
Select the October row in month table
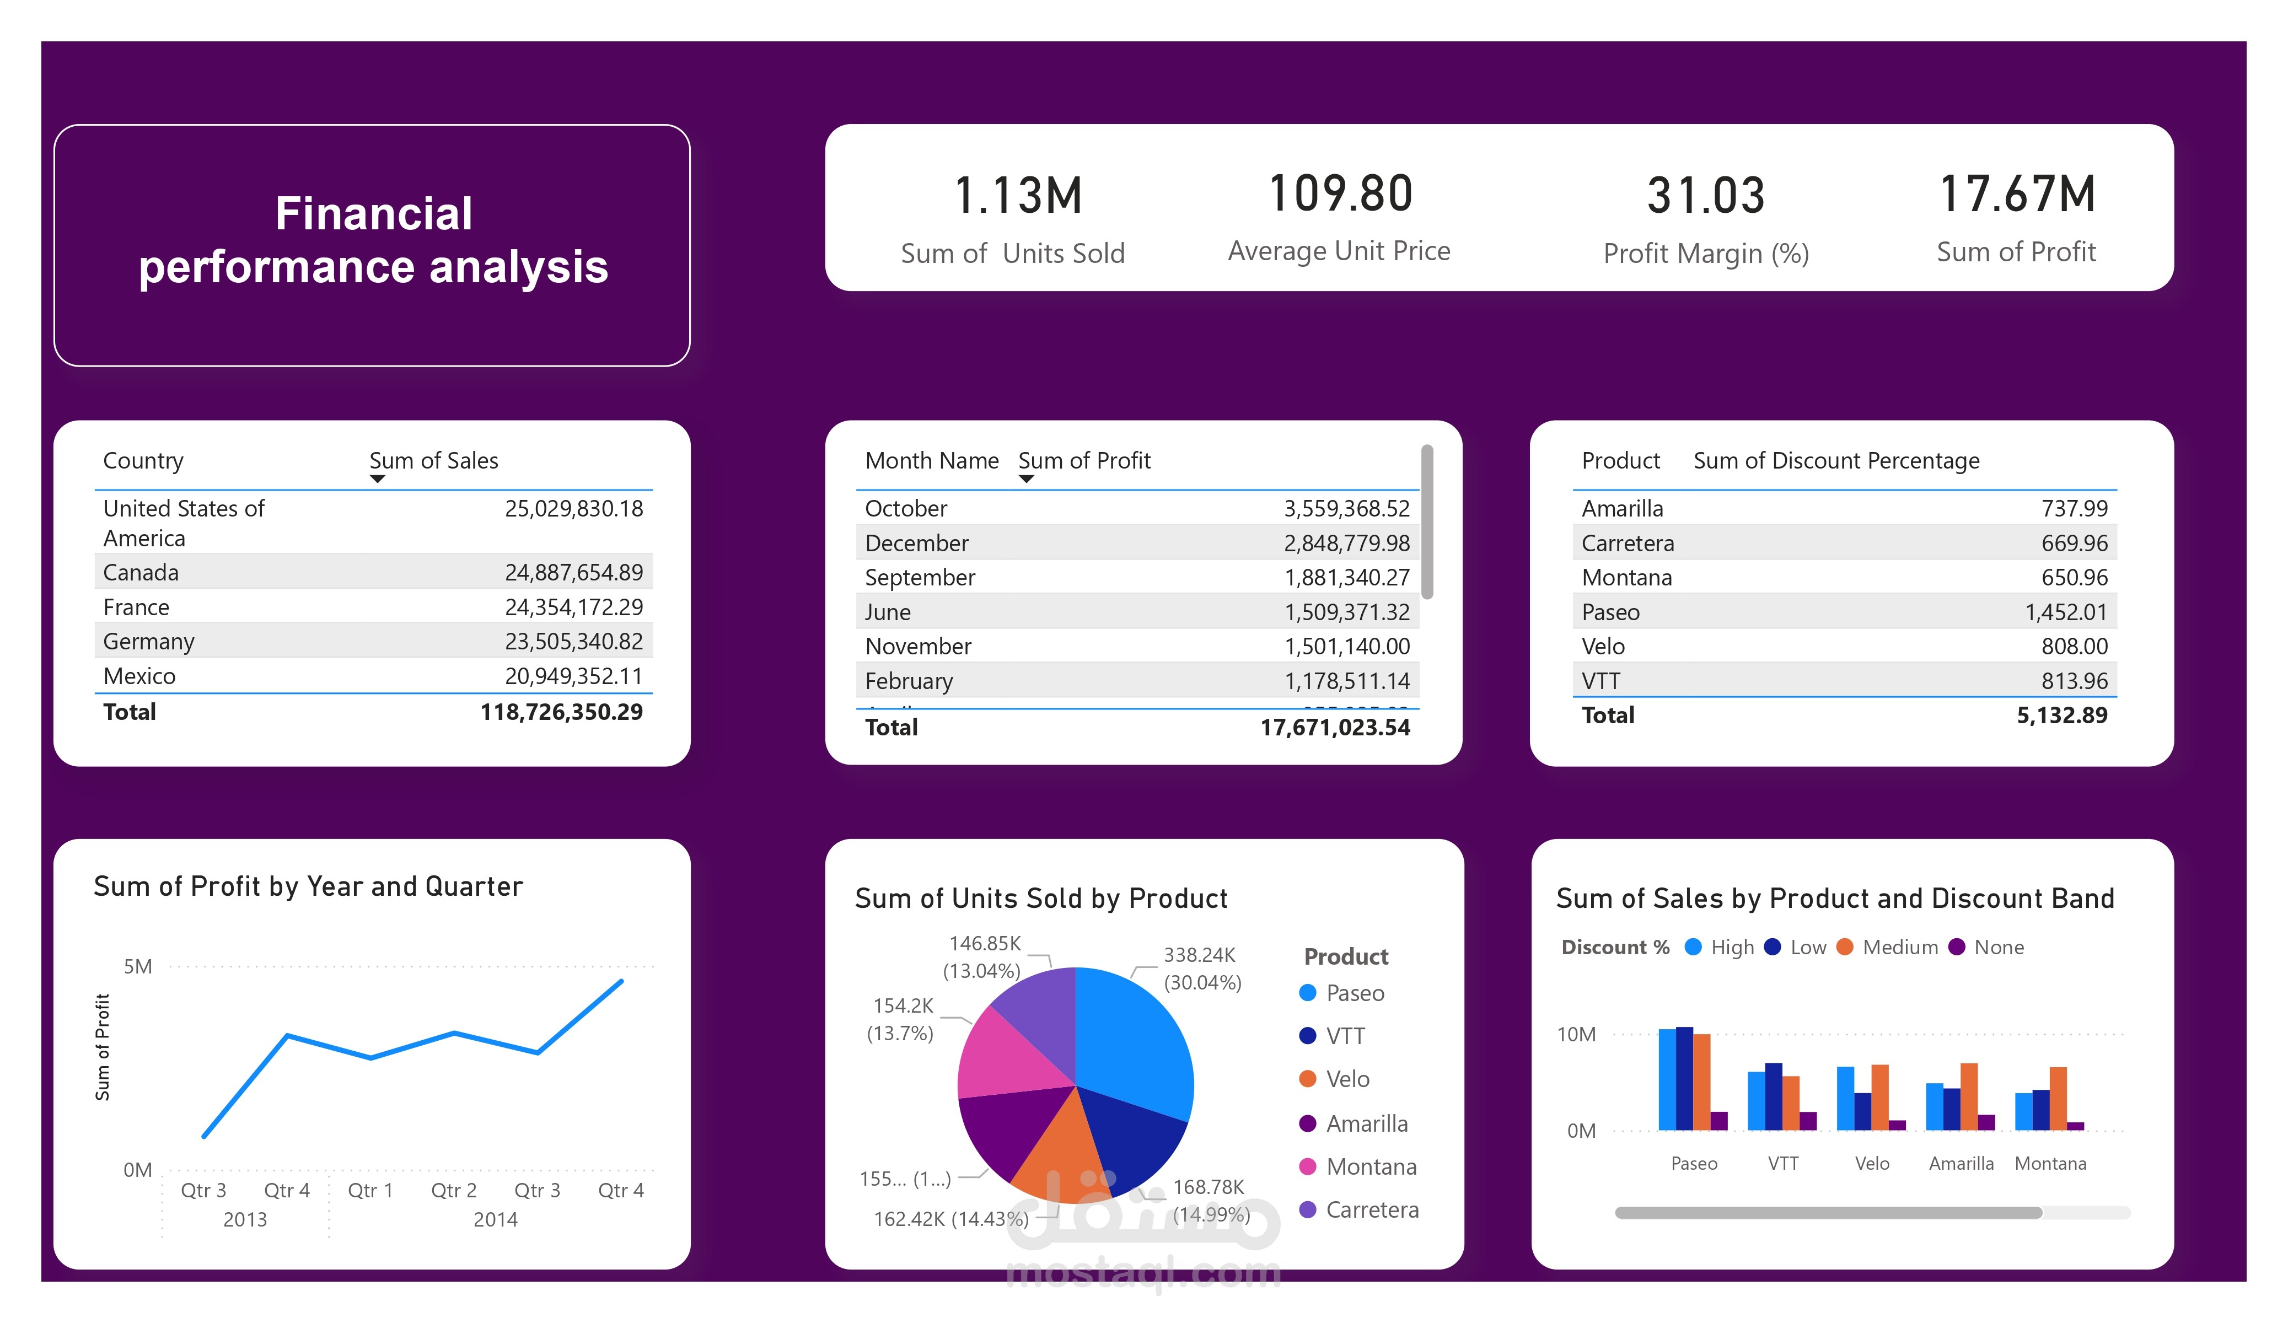tap(1137, 508)
